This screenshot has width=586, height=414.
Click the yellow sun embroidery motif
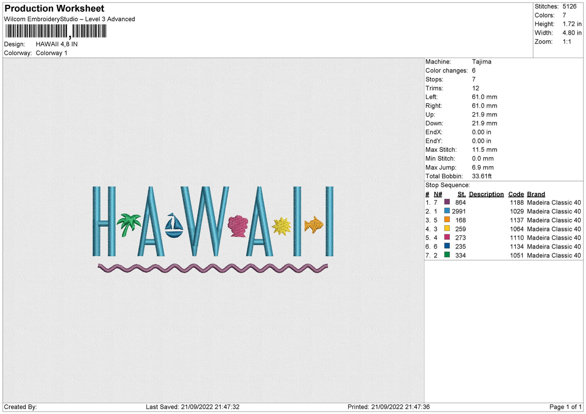tap(282, 226)
